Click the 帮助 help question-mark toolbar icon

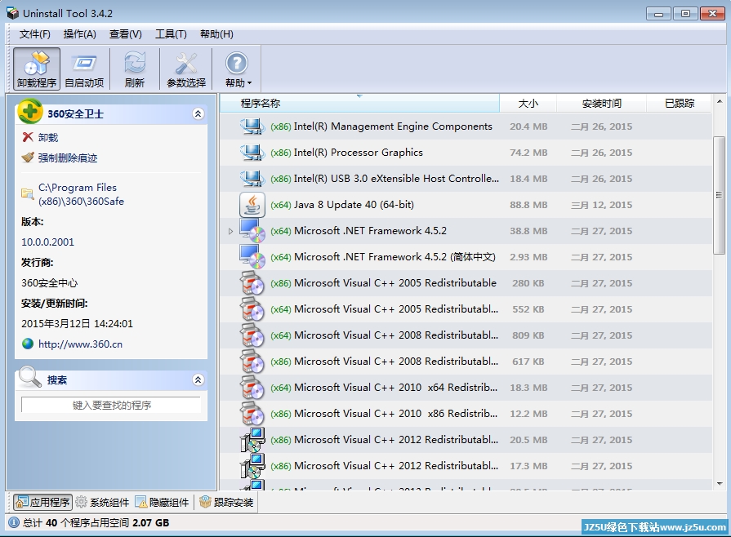click(236, 64)
